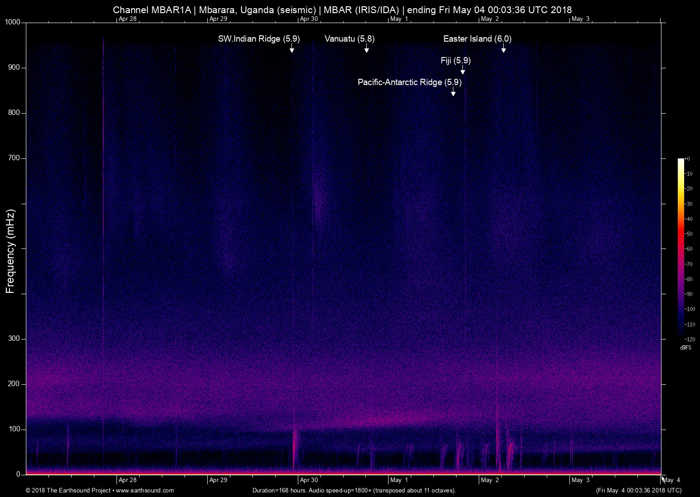The width and height of the screenshot is (700, 497).
Task: Click the arrow below the Fiji (5.9) label
Action: (x=462, y=71)
